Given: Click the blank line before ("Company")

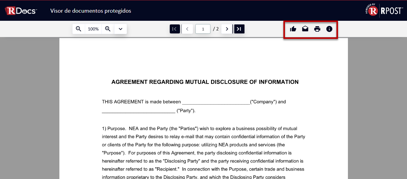Looking at the screenshot, I should (216, 102).
